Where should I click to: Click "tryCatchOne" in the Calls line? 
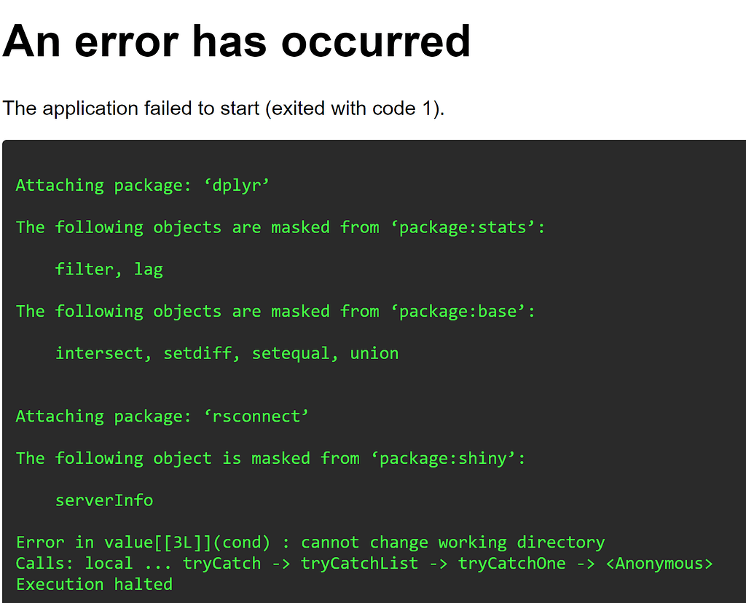click(512, 564)
